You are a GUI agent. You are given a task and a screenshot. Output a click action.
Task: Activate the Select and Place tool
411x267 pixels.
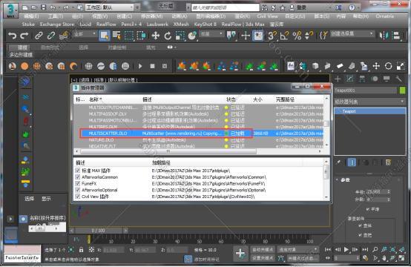[x=192, y=36]
